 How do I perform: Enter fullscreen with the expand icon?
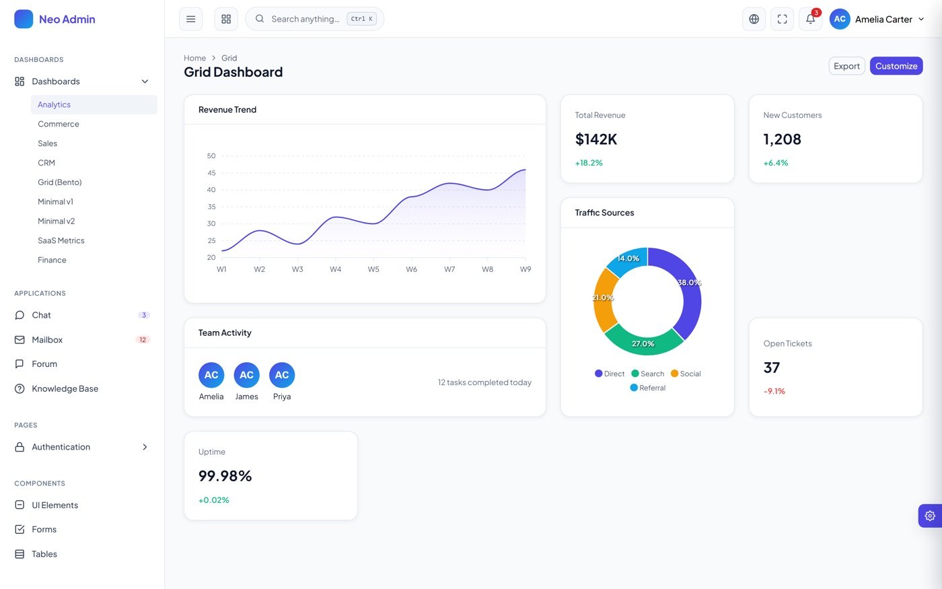click(x=783, y=19)
